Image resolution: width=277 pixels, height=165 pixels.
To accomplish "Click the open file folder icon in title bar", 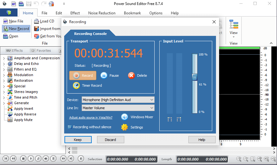I will pos(21,3).
